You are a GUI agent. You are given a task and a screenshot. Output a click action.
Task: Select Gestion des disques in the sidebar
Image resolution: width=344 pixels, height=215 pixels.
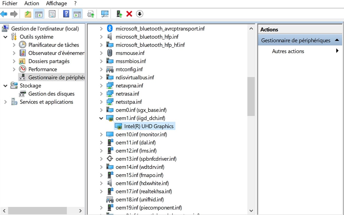pyautogui.click(x=51, y=94)
